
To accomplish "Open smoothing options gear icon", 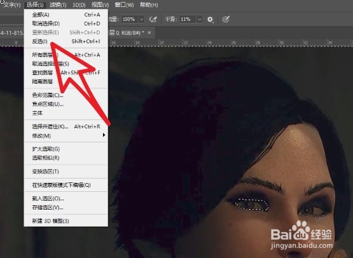I will pyautogui.click(x=210, y=19).
